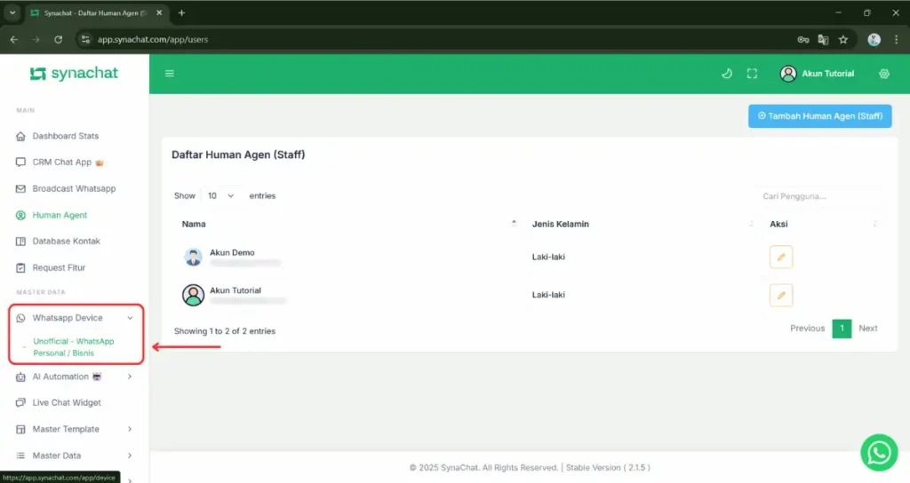Go to Broadcast Whatsapp
Viewport: 910px width, 483px height.
(74, 188)
